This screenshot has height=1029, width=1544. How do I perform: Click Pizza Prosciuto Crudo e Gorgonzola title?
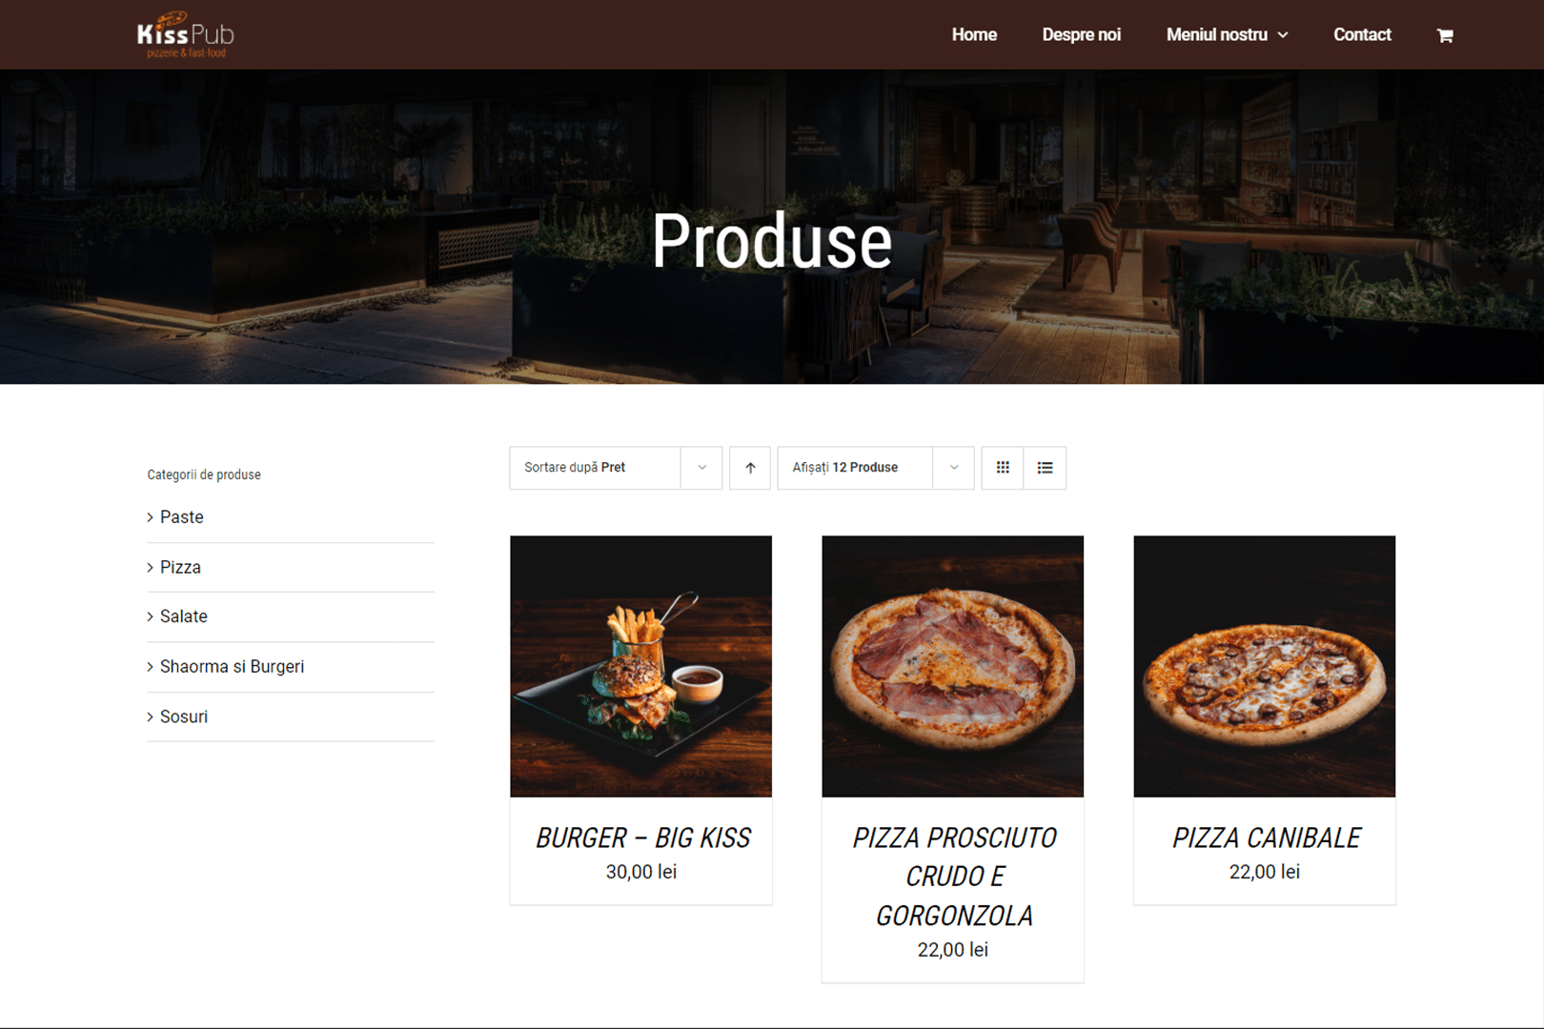[953, 877]
